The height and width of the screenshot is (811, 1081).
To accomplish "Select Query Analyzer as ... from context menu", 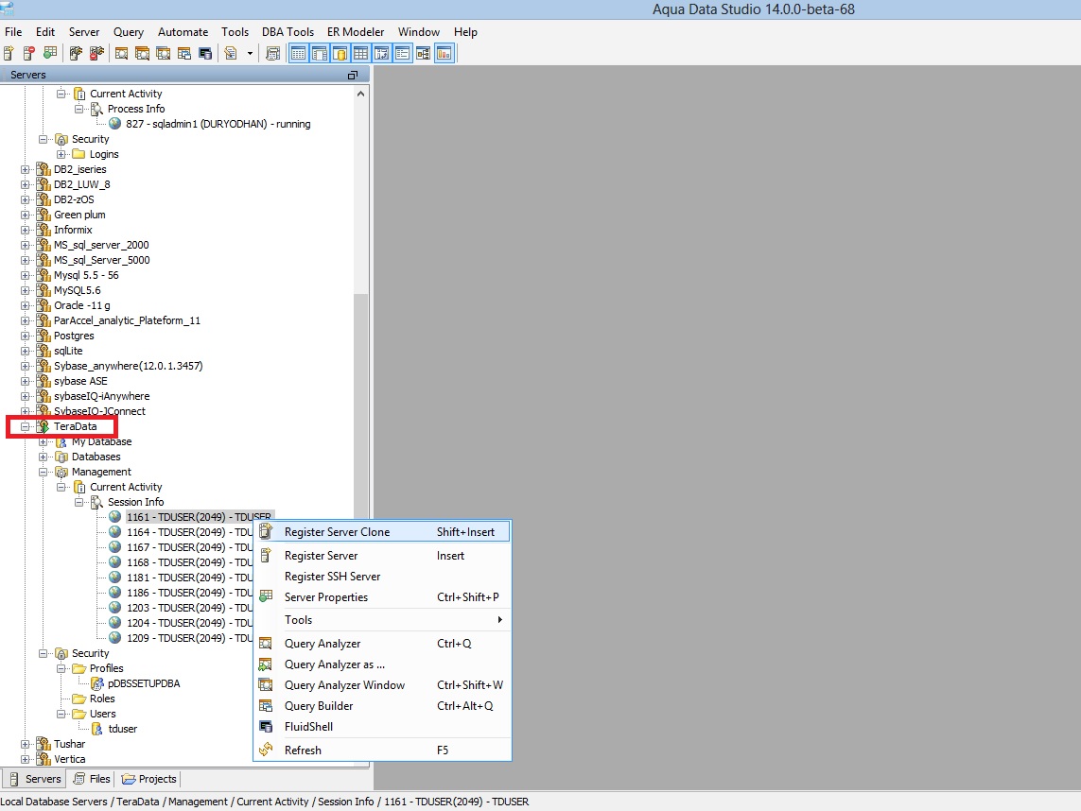I will point(383,664).
